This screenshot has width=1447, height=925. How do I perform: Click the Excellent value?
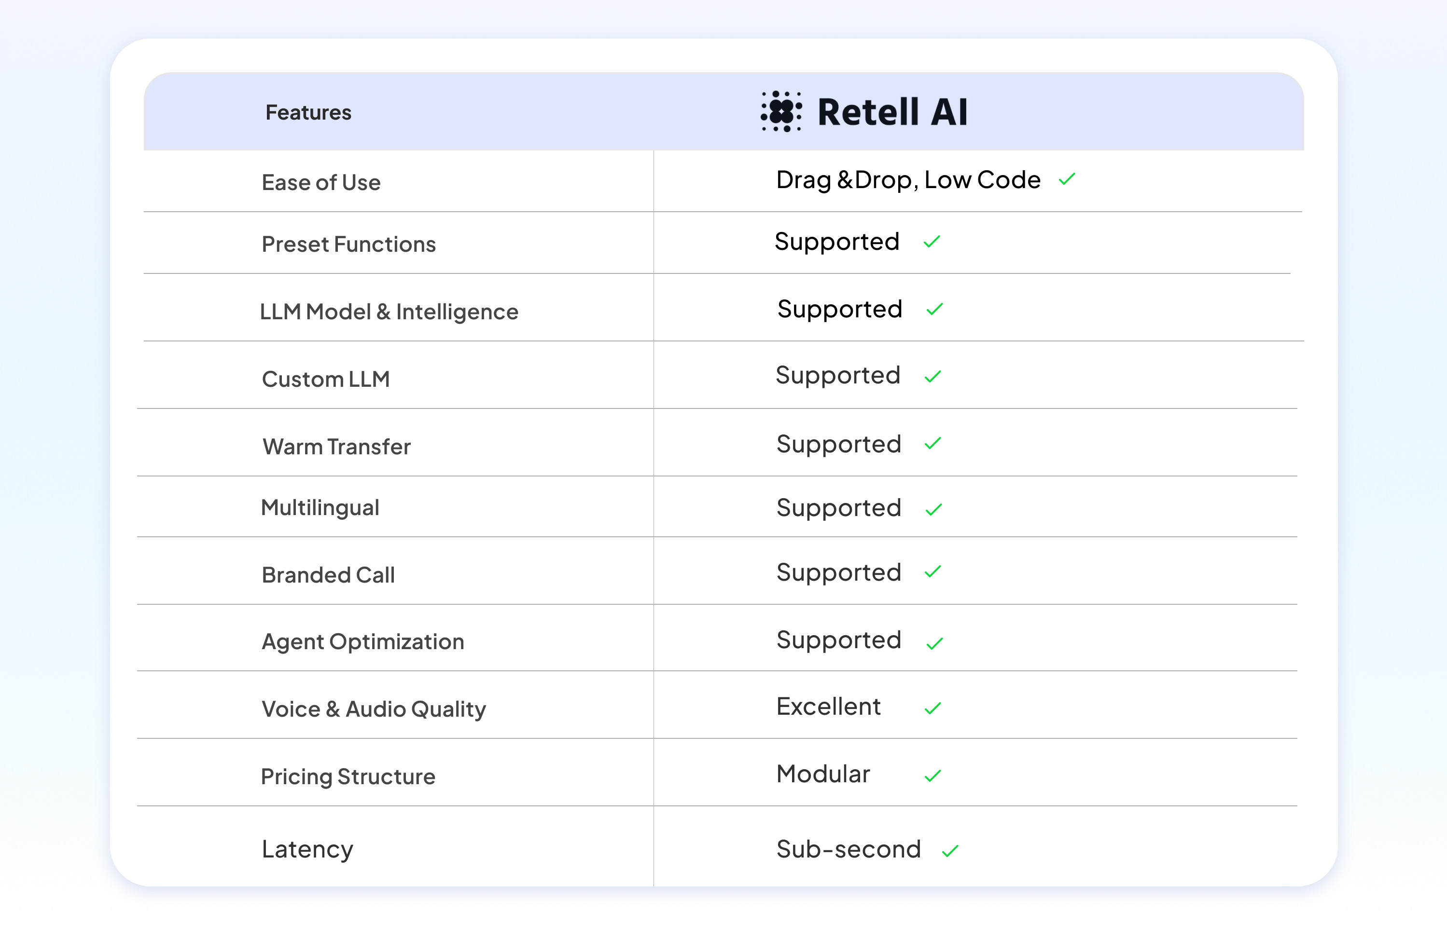click(x=828, y=707)
